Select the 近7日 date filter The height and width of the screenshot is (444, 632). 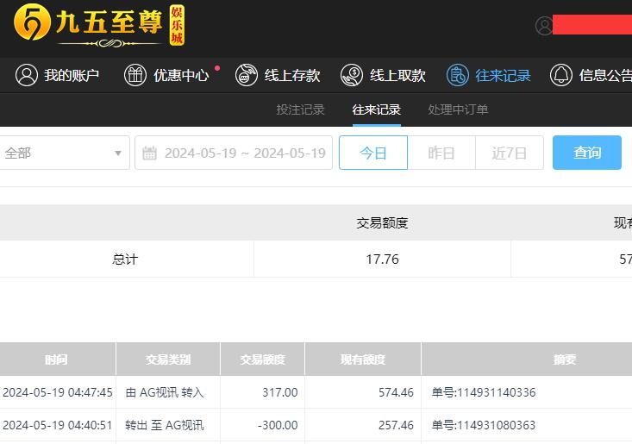(510, 153)
